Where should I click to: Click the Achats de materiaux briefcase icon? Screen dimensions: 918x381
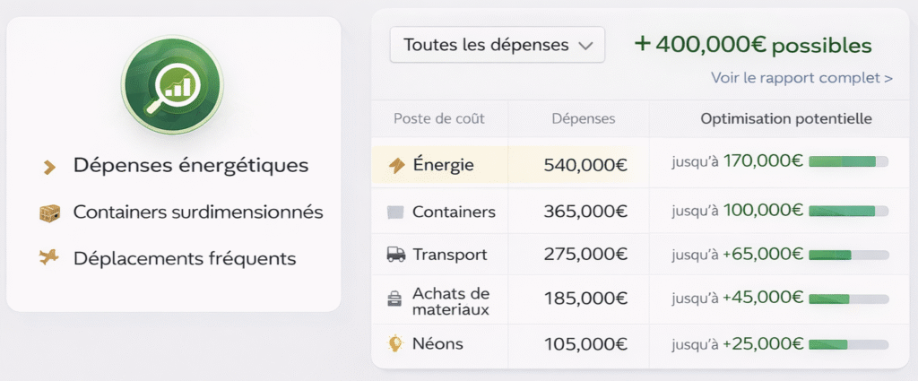click(394, 300)
